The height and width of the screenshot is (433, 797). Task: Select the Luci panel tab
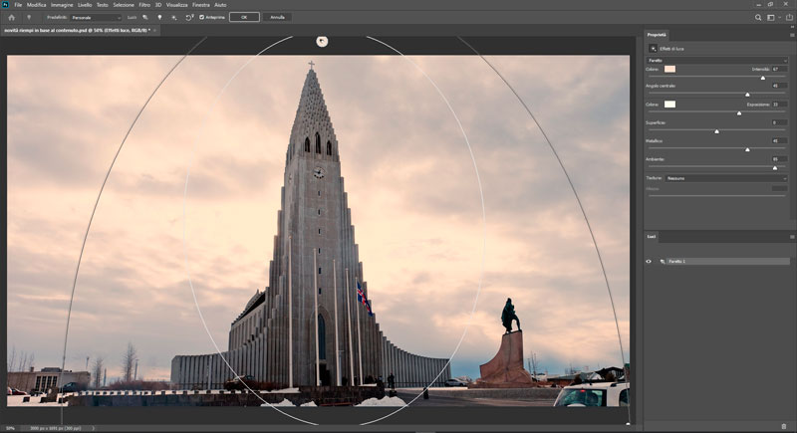pos(652,237)
